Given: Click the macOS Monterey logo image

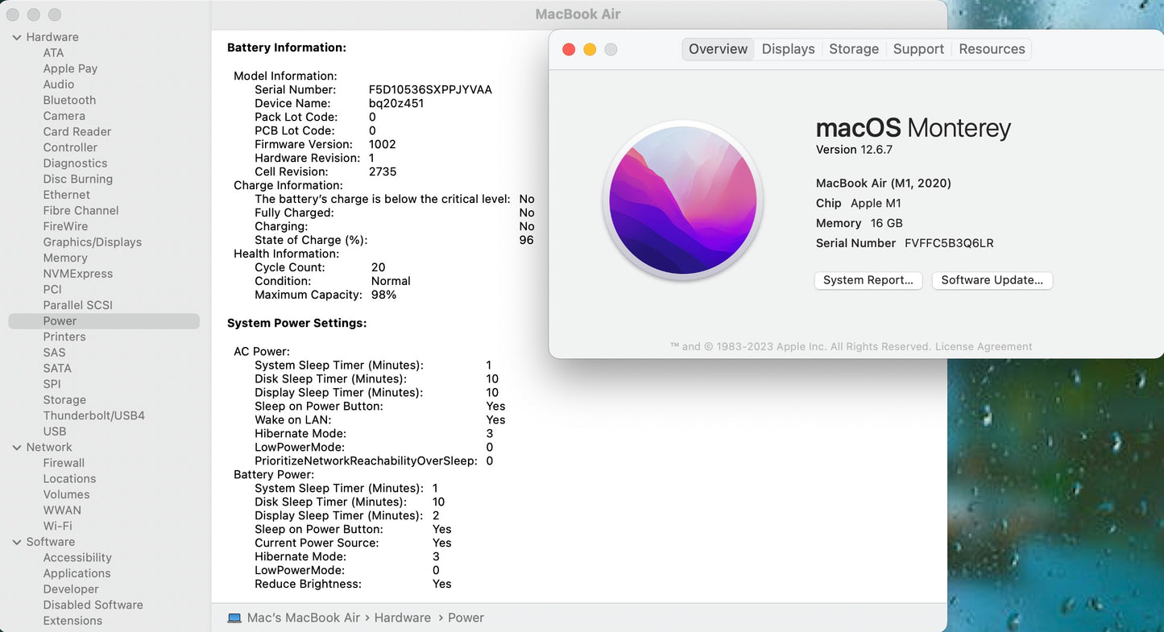Looking at the screenshot, I should point(682,200).
